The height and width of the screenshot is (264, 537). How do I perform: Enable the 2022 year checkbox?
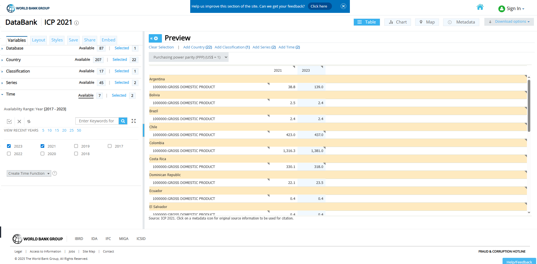click(9, 153)
